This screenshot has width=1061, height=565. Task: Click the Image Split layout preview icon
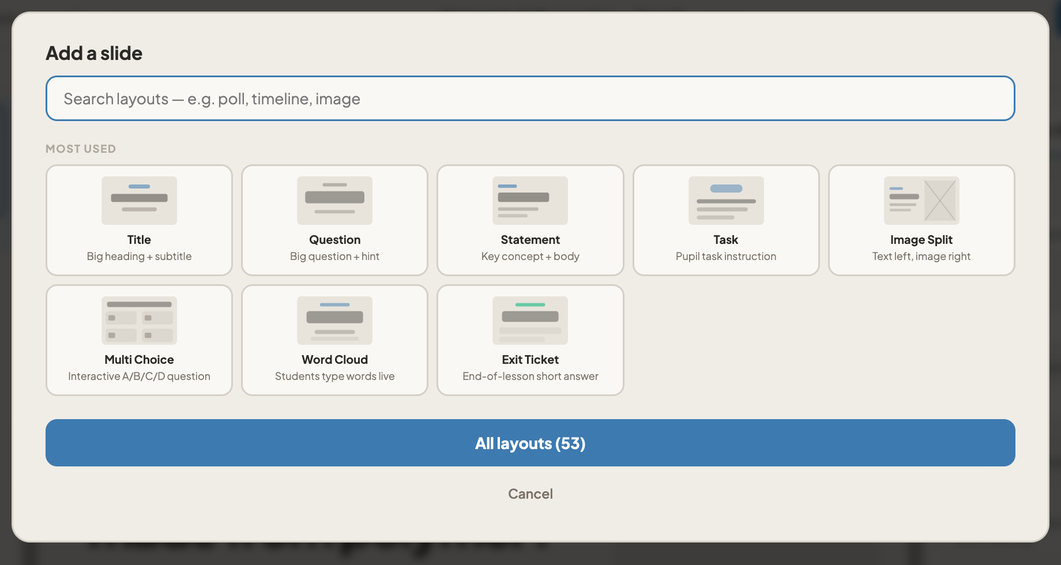[x=921, y=201]
